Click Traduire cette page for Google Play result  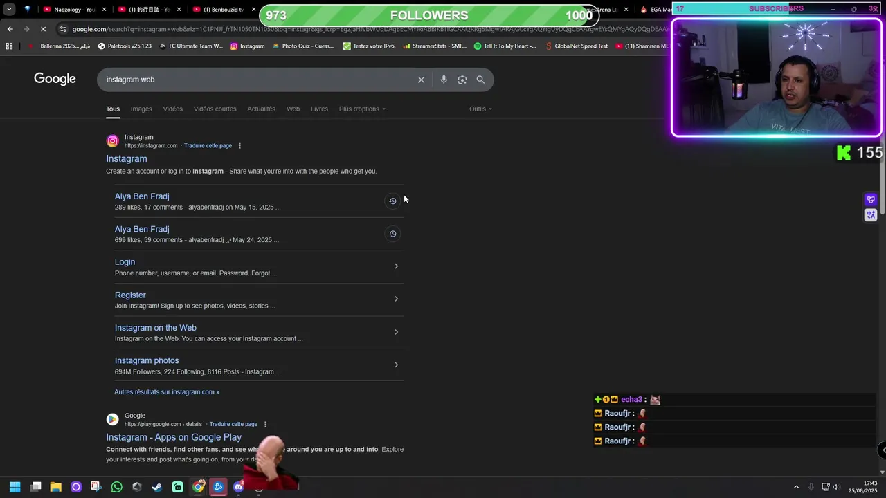(x=233, y=424)
